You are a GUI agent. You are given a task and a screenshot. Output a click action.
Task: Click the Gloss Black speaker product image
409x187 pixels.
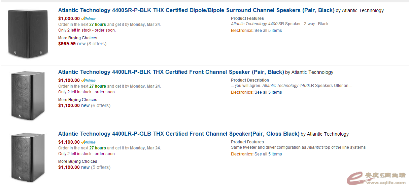click(28, 157)
